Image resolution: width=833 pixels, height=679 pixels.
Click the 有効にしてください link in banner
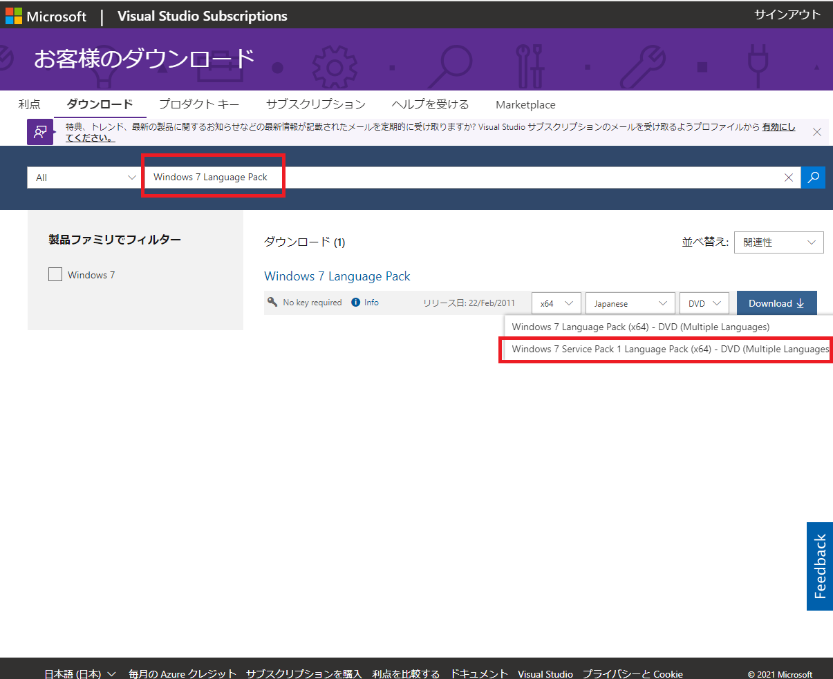pyautogui.click(x=778, y=127)
